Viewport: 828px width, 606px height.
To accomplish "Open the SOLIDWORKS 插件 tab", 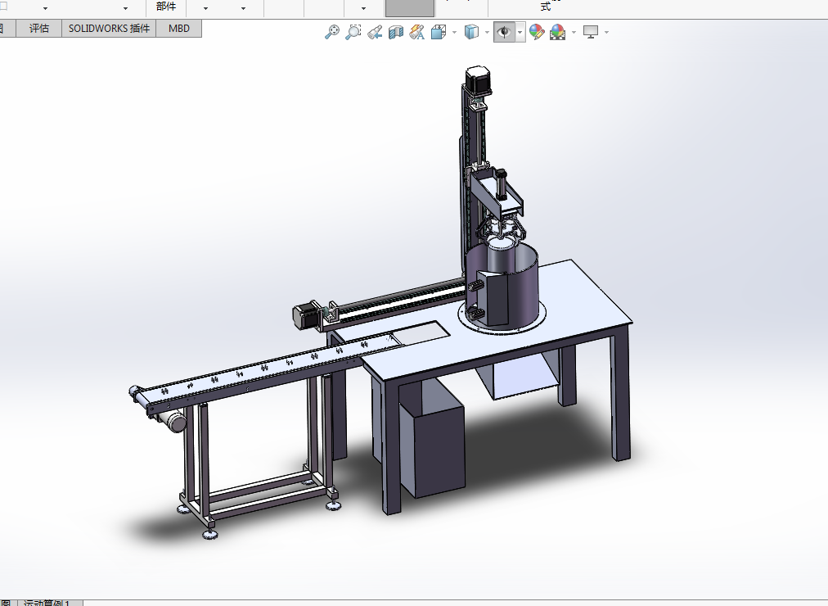I will (110, 29).
